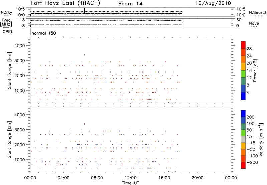Select the '−50' label on the Velocity colorbar
This screenshot has width=267, height=185.
click(x=251, y=149)
